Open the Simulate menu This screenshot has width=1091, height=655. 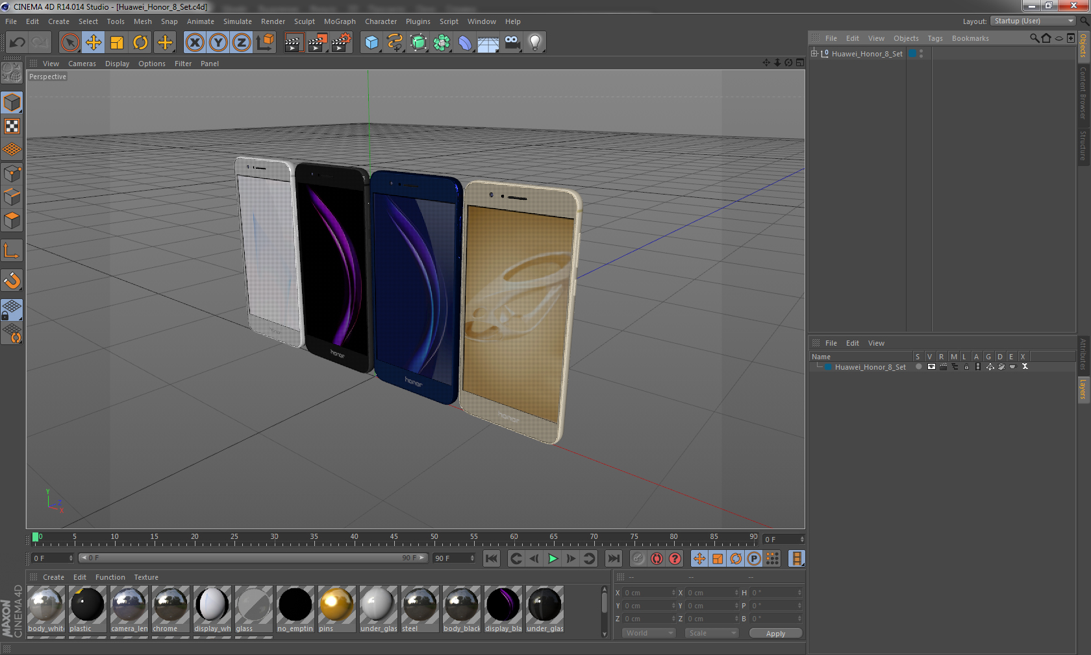pyautogui.click(x=238, y=21)
